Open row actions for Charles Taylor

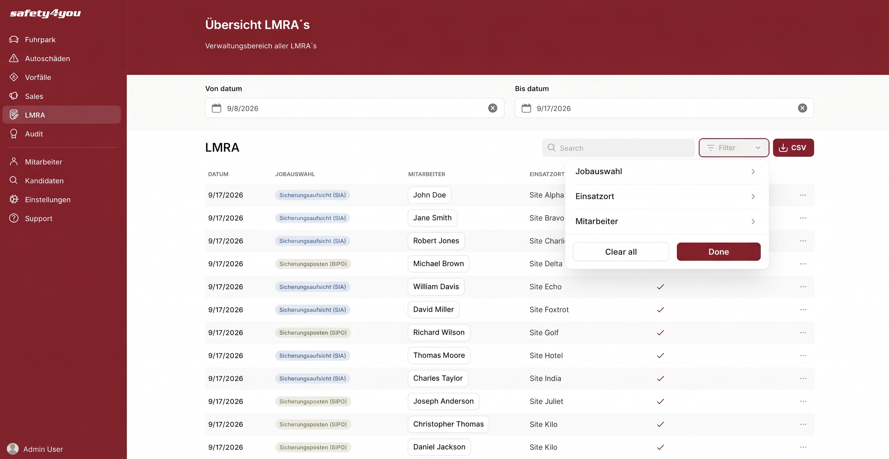(803, 378)
